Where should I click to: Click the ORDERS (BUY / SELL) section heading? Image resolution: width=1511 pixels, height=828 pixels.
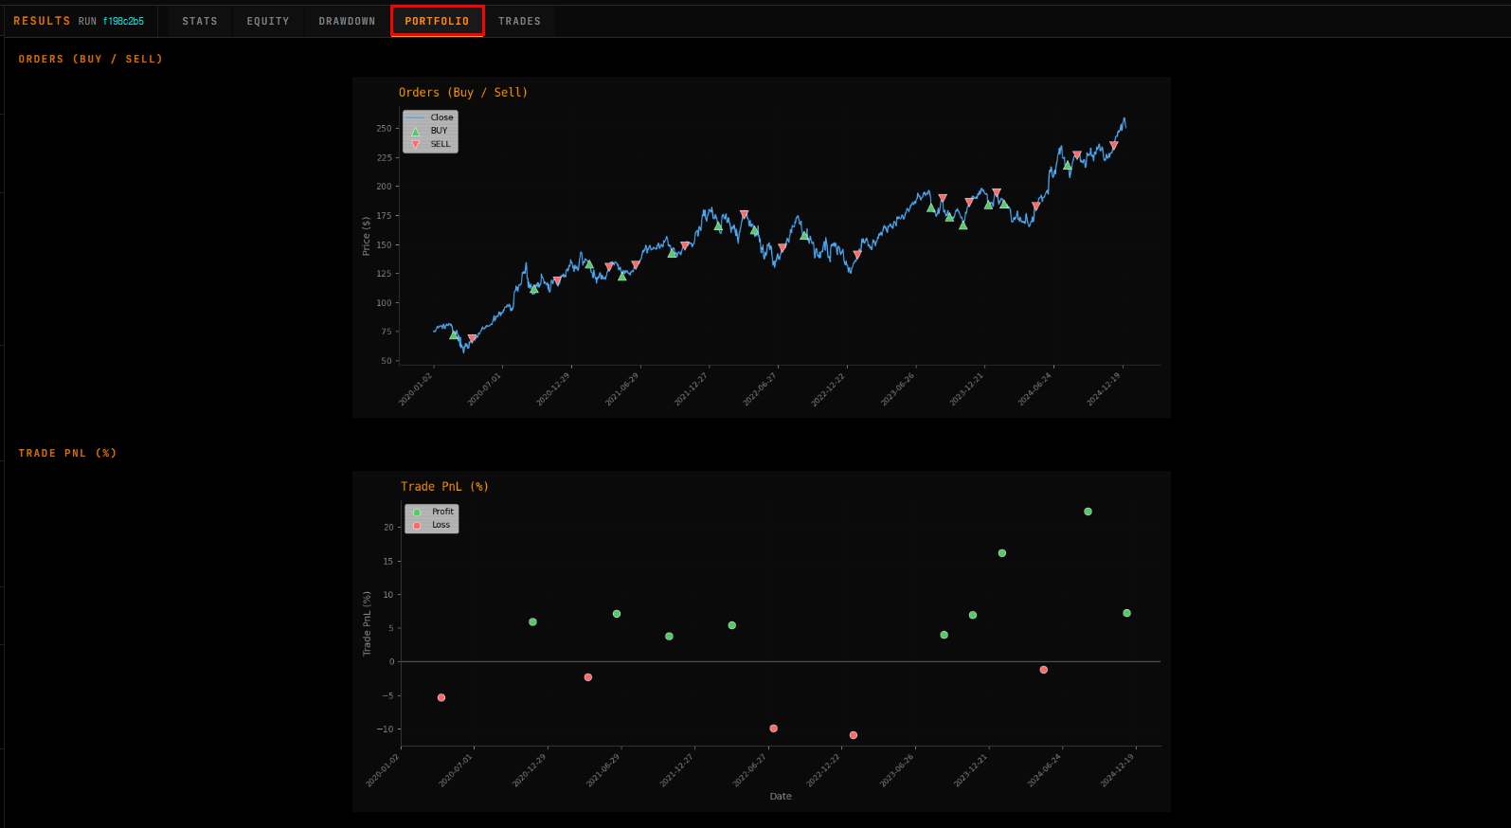click(91, 59)
